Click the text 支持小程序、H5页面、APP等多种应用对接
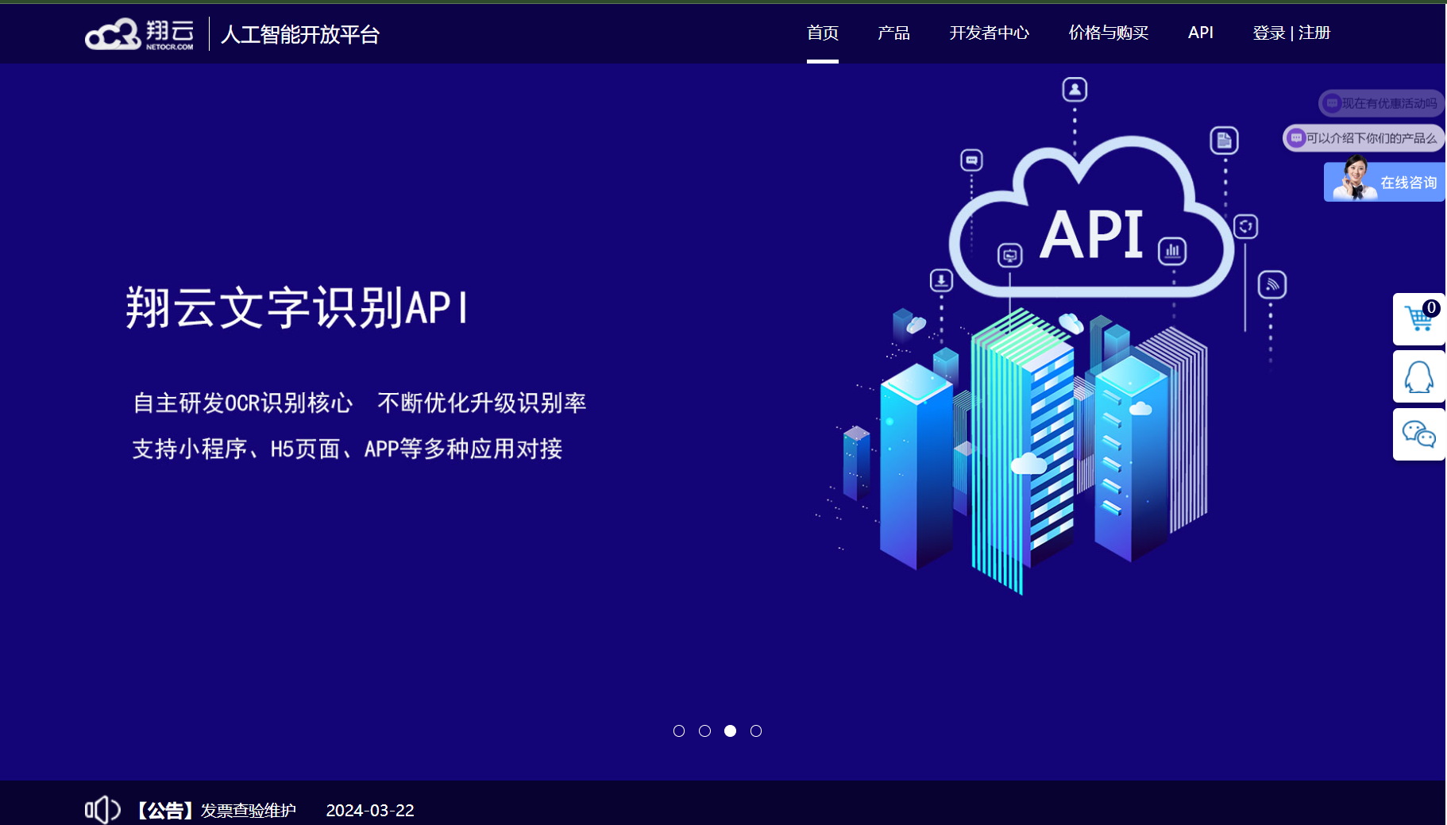This screenshot has width=1447, height=825. 347,449
